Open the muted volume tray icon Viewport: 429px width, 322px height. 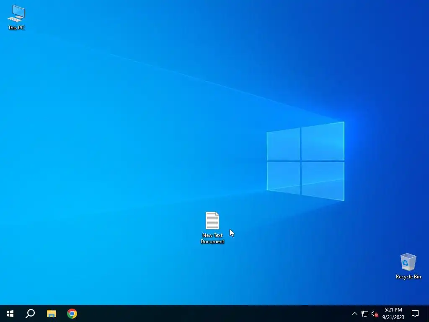tap(375, 314)
